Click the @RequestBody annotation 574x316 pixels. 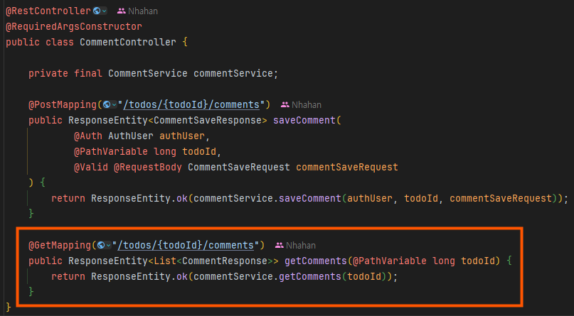tap(148, 168)
